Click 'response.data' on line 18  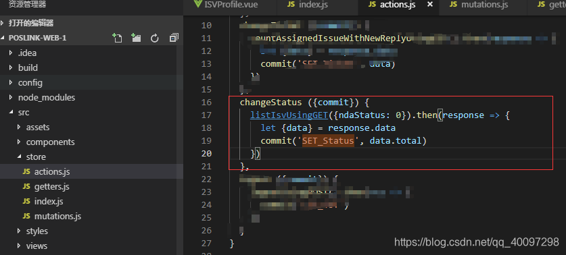coord(362,128)
